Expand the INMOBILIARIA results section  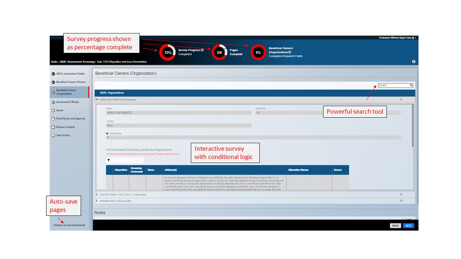point(96,201)
